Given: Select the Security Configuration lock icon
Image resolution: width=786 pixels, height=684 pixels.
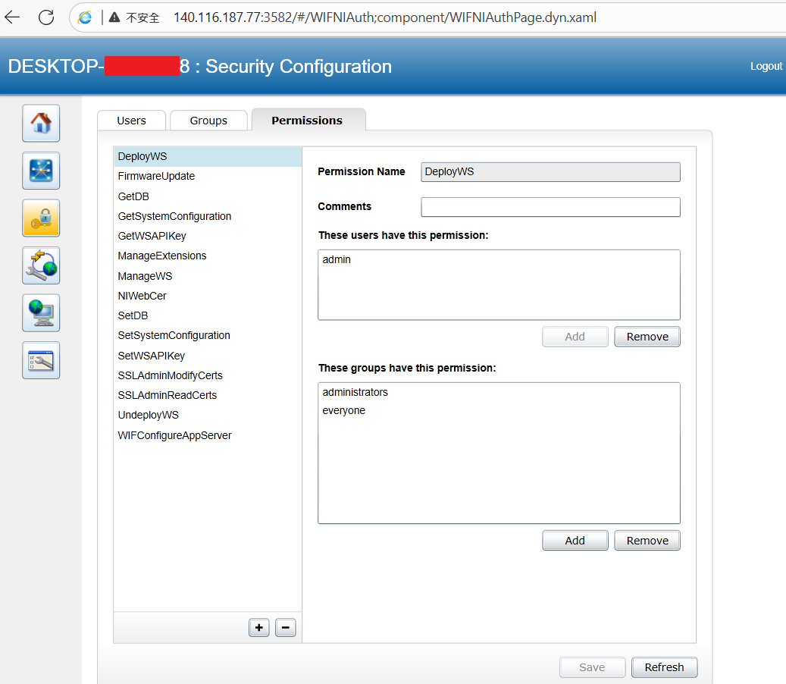Looking at the screenshot, I should click(41, 218).
